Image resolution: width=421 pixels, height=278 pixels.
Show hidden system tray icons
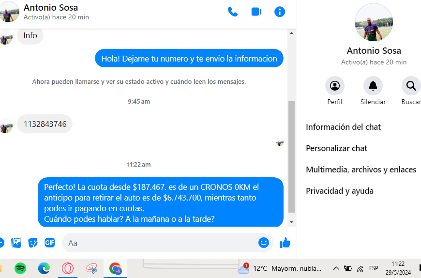click(x=336, y=268)
